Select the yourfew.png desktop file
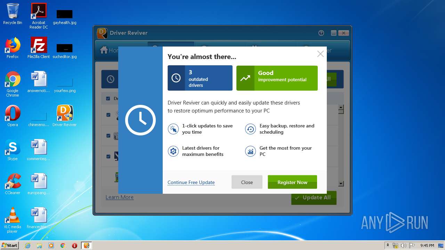The height and width of the screenshot is (250, 445). click(x=65, y=85)
